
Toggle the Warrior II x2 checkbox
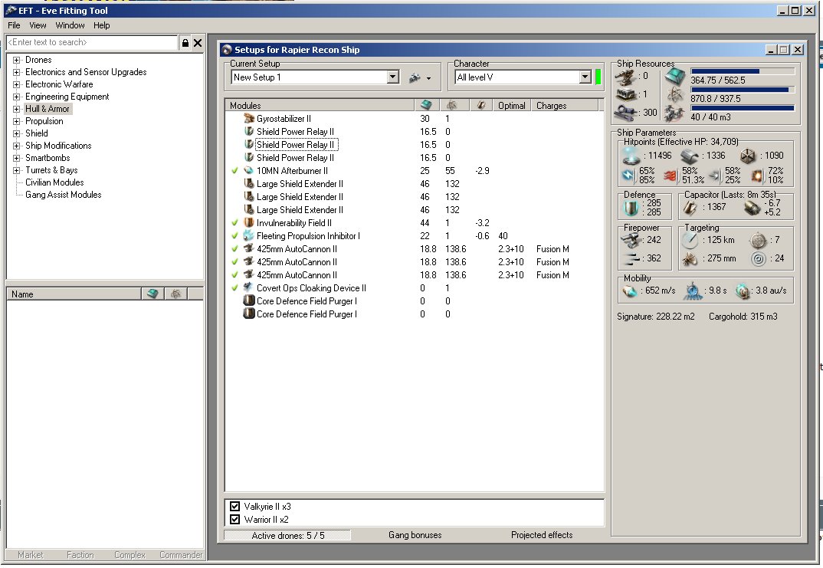234,520
